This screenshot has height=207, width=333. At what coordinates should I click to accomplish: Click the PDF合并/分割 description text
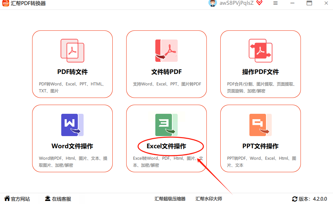pos(261,87)
